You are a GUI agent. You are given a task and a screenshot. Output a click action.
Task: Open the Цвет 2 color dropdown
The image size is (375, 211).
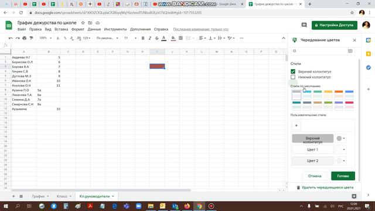click(x=341, y=161)
